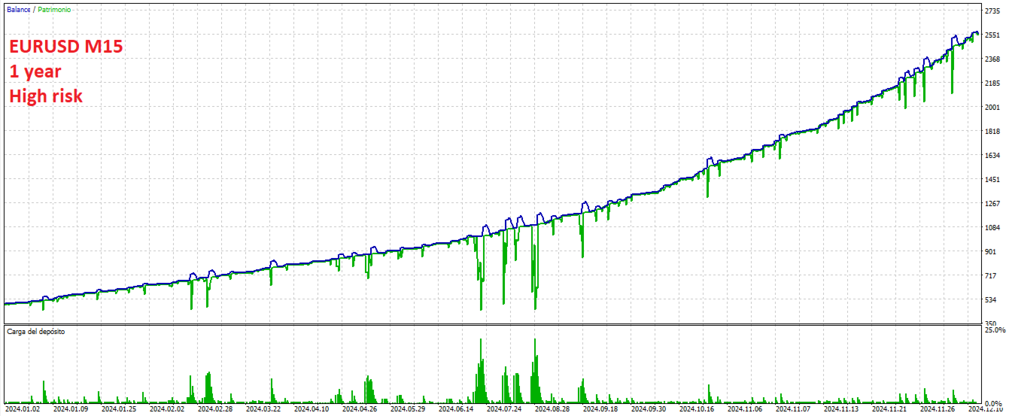Click the 2735 y-axis value
The image size is (1009, 416).
992,11
